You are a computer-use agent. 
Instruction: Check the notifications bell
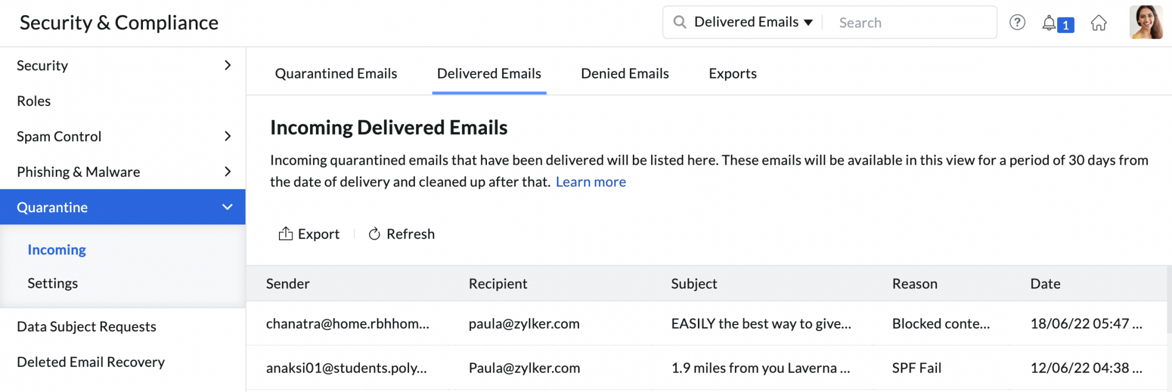pyautogui.click(x=1050, y=22)
